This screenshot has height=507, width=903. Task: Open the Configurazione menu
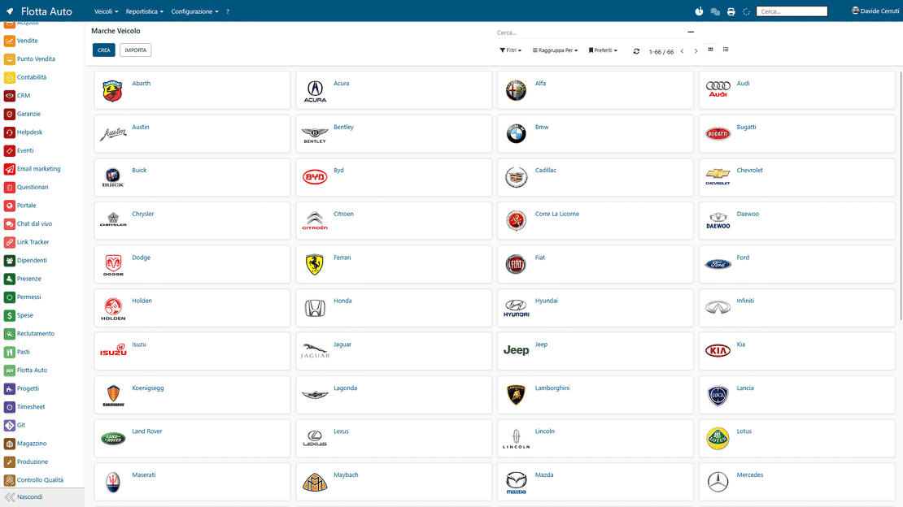[194, 11]
